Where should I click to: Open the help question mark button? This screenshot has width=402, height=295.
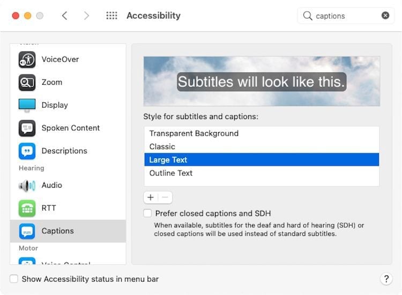coord(386,279)
